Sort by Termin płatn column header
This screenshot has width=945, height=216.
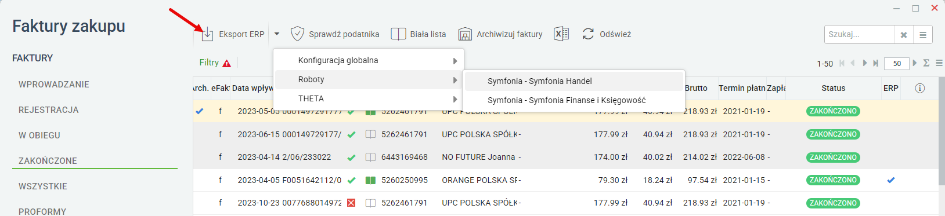click(742, 88)
